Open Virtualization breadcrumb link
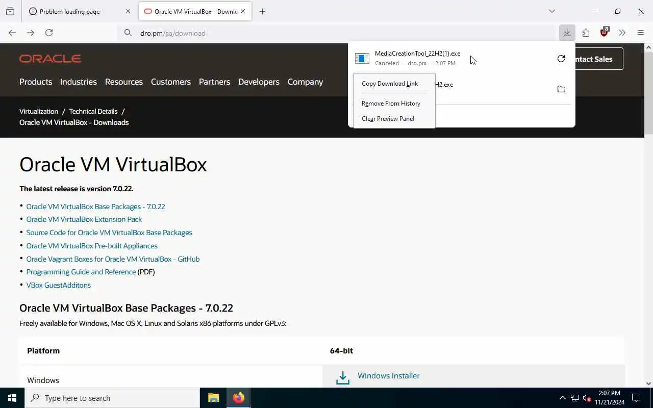 (39, 111)
